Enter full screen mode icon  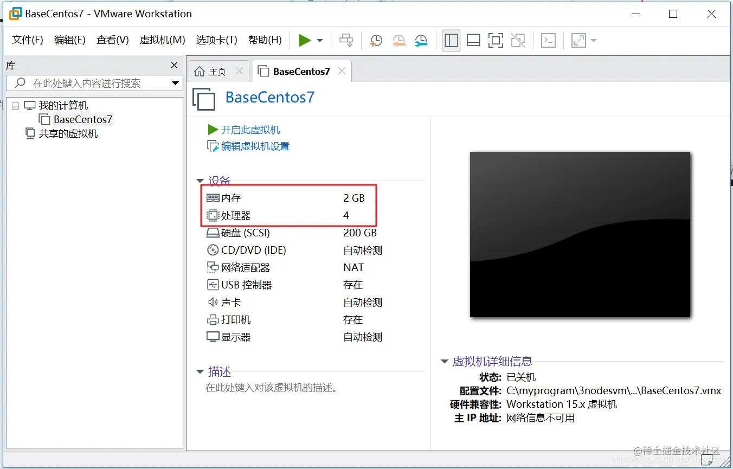pyautogui.click(x=496, y=40)
